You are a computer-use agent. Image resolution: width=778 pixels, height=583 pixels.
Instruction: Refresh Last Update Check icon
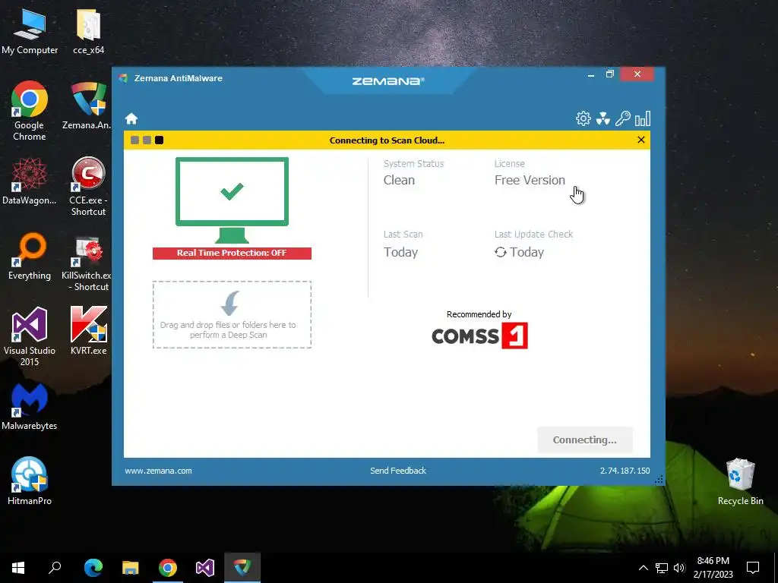(500, 252)
